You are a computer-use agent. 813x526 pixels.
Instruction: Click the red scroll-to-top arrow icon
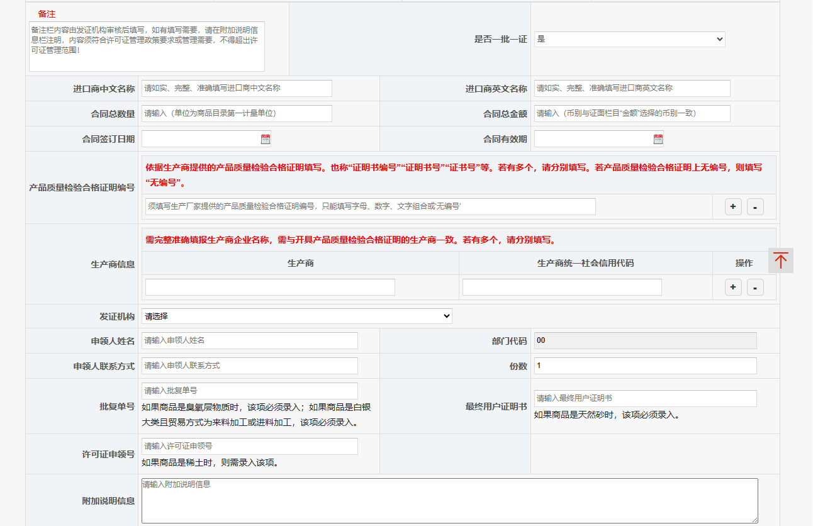pyautogui.click(x=780, y=260)
